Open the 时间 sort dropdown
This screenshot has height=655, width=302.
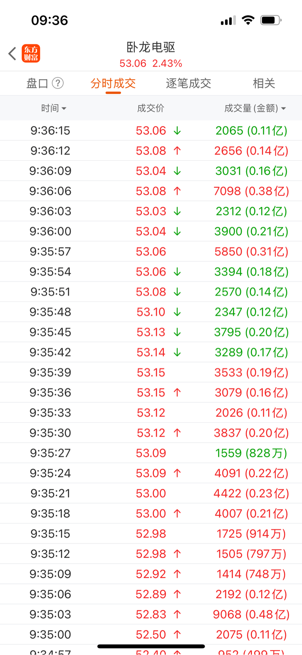[x=54, y=108]
